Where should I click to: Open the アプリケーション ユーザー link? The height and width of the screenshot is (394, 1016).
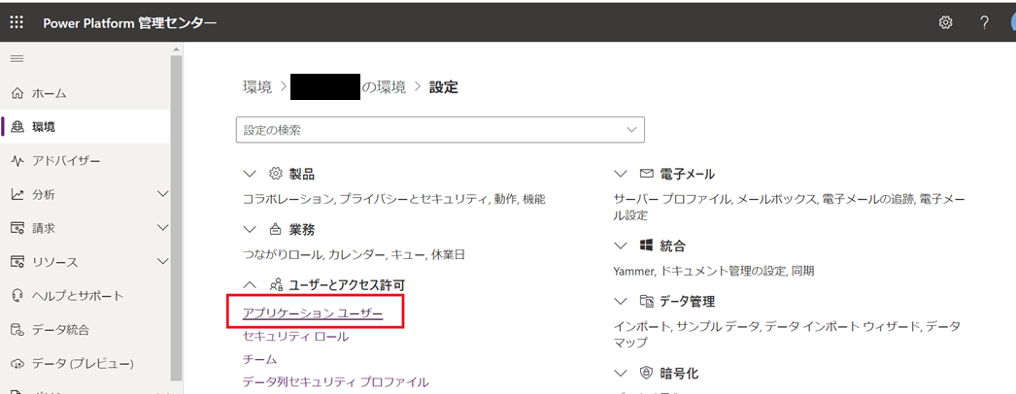[313, 313]
